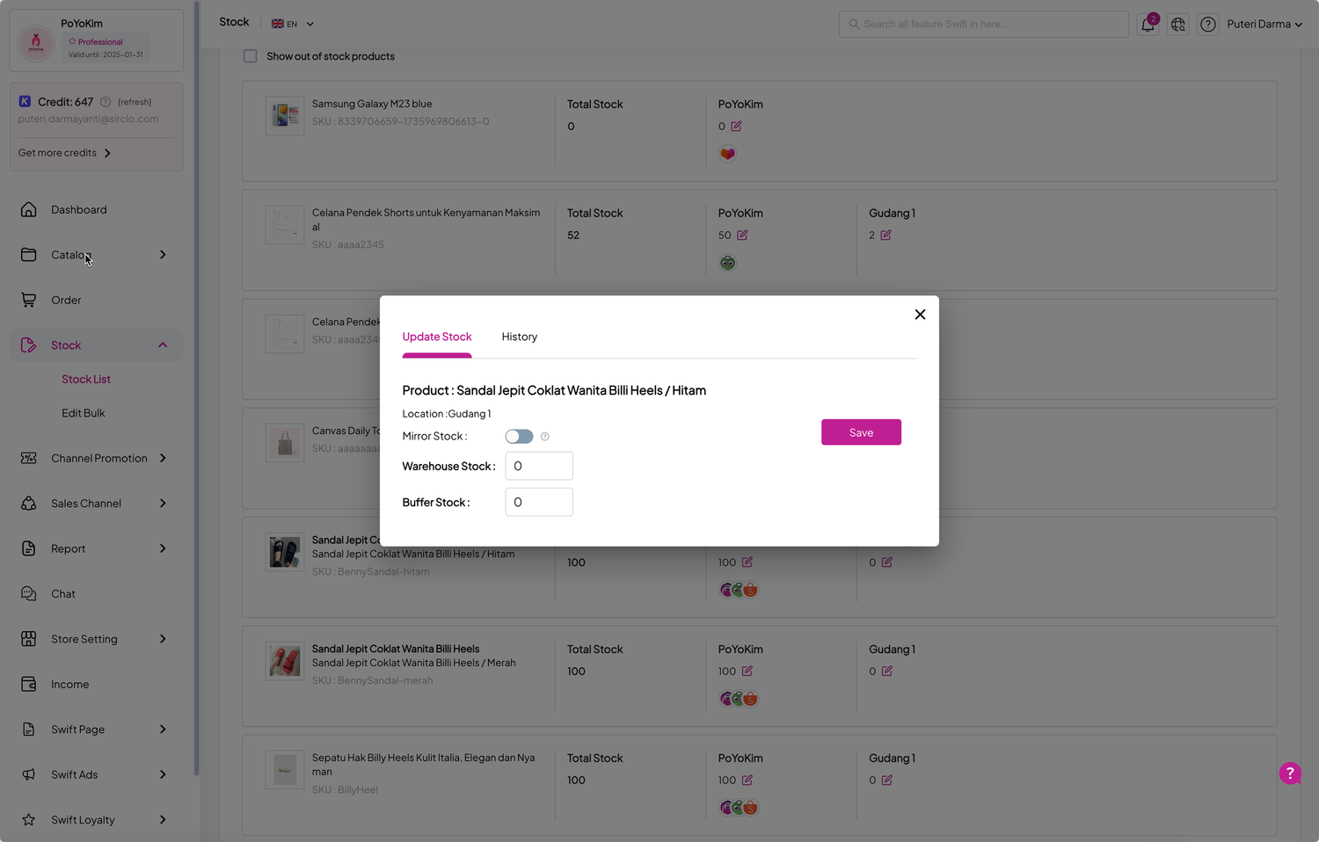Click the floating pink question-mark help button
Viewport: 1319px width, 842px height.
[x=1290, y=773]
